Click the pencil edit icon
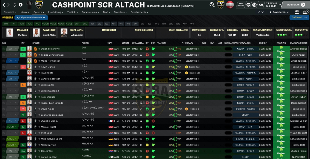The height and width of the screenshot is (159, 310). pos(259,12)
